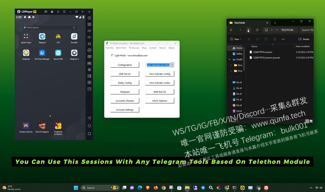Click the Delay Config button
Viewport: 325px width, 192px height.
(x=125, y=83)
